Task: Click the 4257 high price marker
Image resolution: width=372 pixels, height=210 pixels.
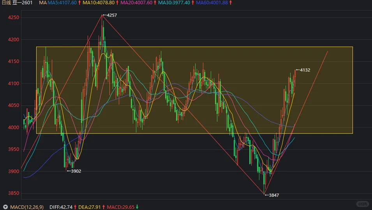Action: pyautogui.click(x=112, y=15)
